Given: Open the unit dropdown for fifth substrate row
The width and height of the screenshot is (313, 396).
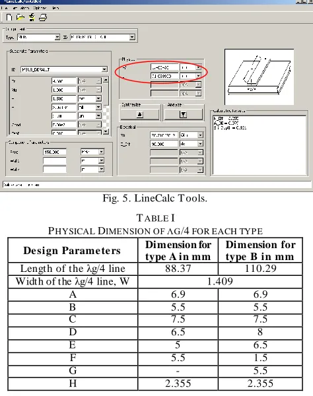Looking at the screenshot, I should (x=98, y=115).
